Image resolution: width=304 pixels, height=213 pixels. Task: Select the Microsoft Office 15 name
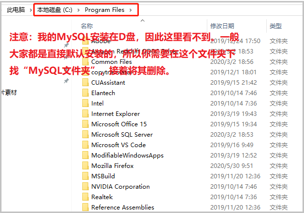click(119, 124)
